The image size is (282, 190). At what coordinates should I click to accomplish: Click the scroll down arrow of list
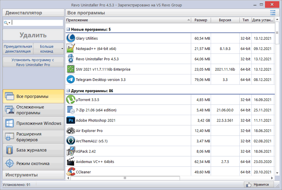point(277,173)
